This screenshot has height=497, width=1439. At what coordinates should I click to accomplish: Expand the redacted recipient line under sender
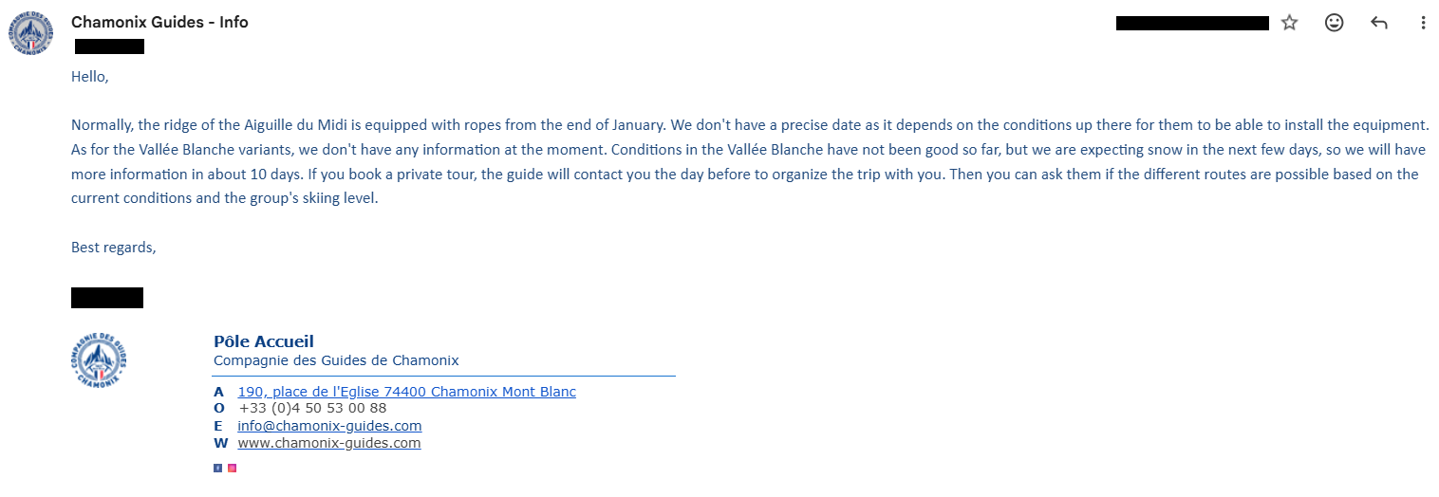(109, 46)
